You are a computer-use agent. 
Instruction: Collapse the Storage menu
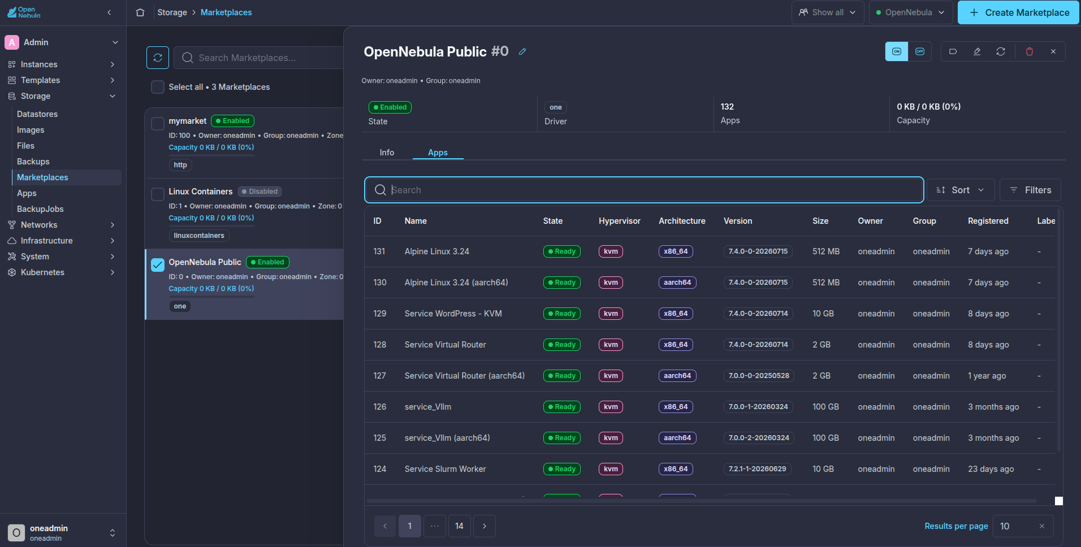(113, 96)
